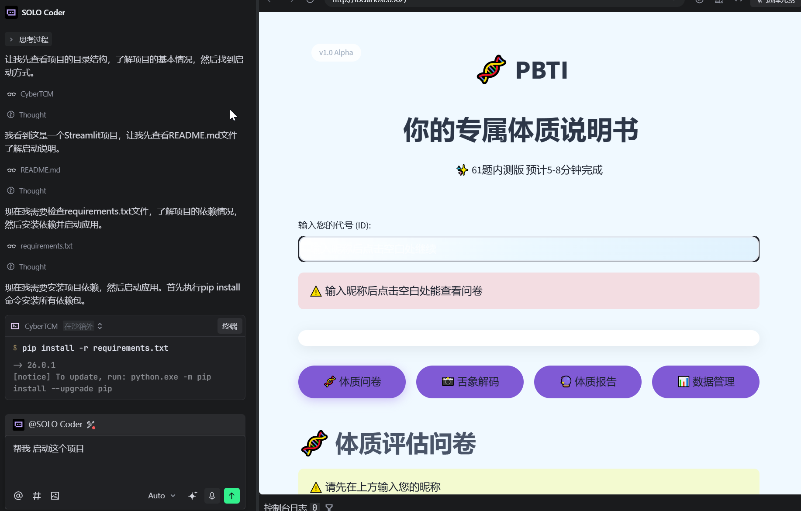Click the console log count badge 0
The image size is (801, 511).
click(x=314, y=507)
